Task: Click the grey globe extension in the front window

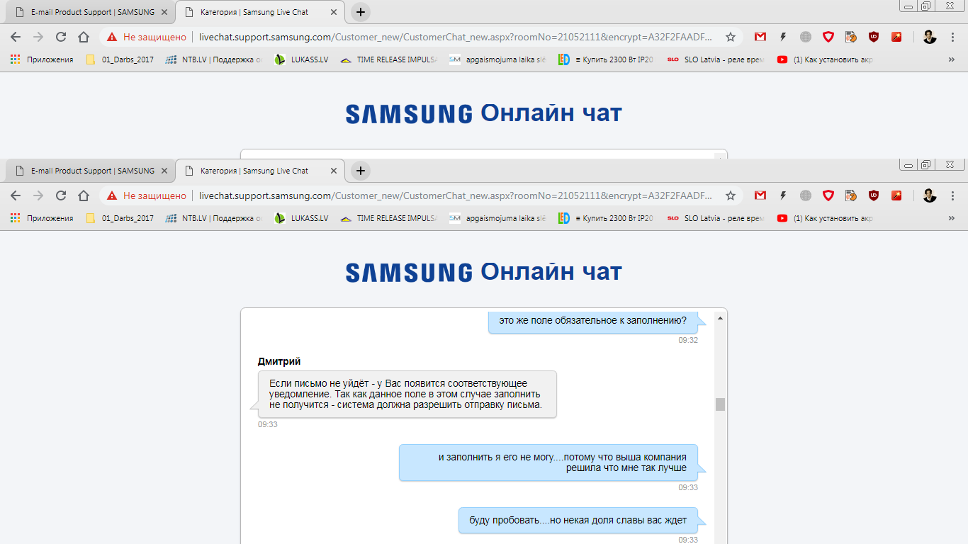Action: (806, 195)
